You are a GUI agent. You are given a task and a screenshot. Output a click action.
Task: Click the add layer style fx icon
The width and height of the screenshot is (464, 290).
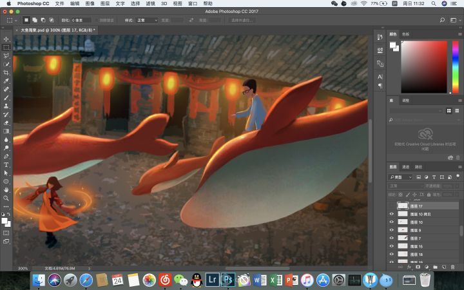409,267
